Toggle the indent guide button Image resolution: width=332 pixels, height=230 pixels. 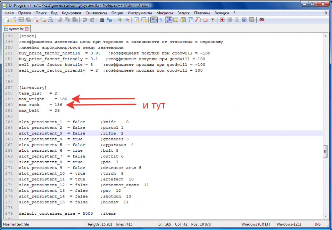[x=169, y=20]
